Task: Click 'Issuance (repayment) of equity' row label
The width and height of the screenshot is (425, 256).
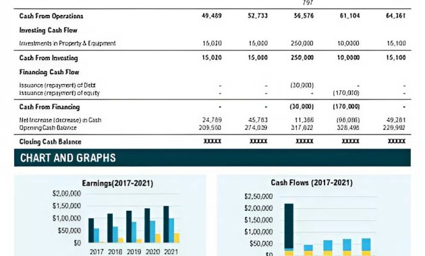Action: [59, 93]
